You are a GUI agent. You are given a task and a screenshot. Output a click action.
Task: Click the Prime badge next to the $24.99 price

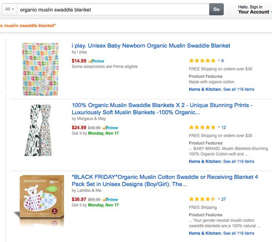(x=111, y=128)
